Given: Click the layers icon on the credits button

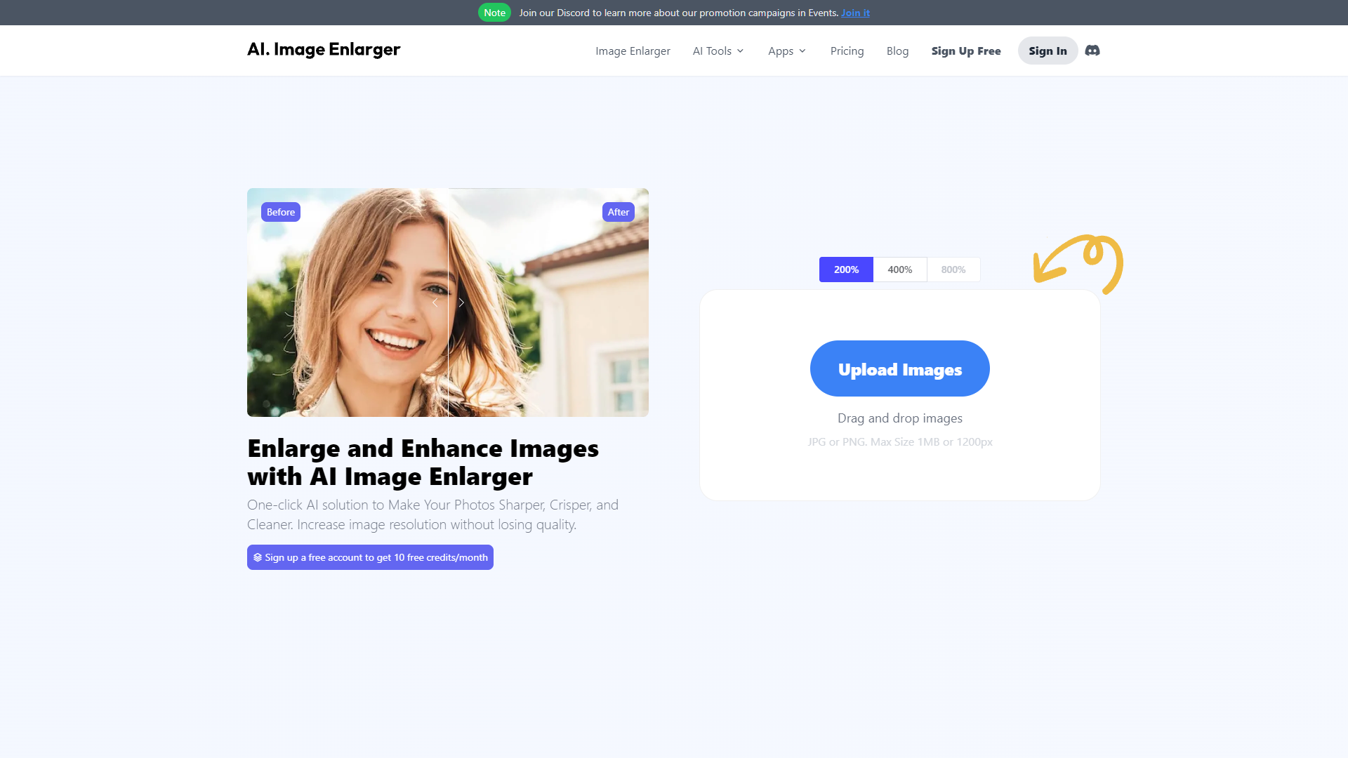Looking at the screenshot, I should click(258, 557).
